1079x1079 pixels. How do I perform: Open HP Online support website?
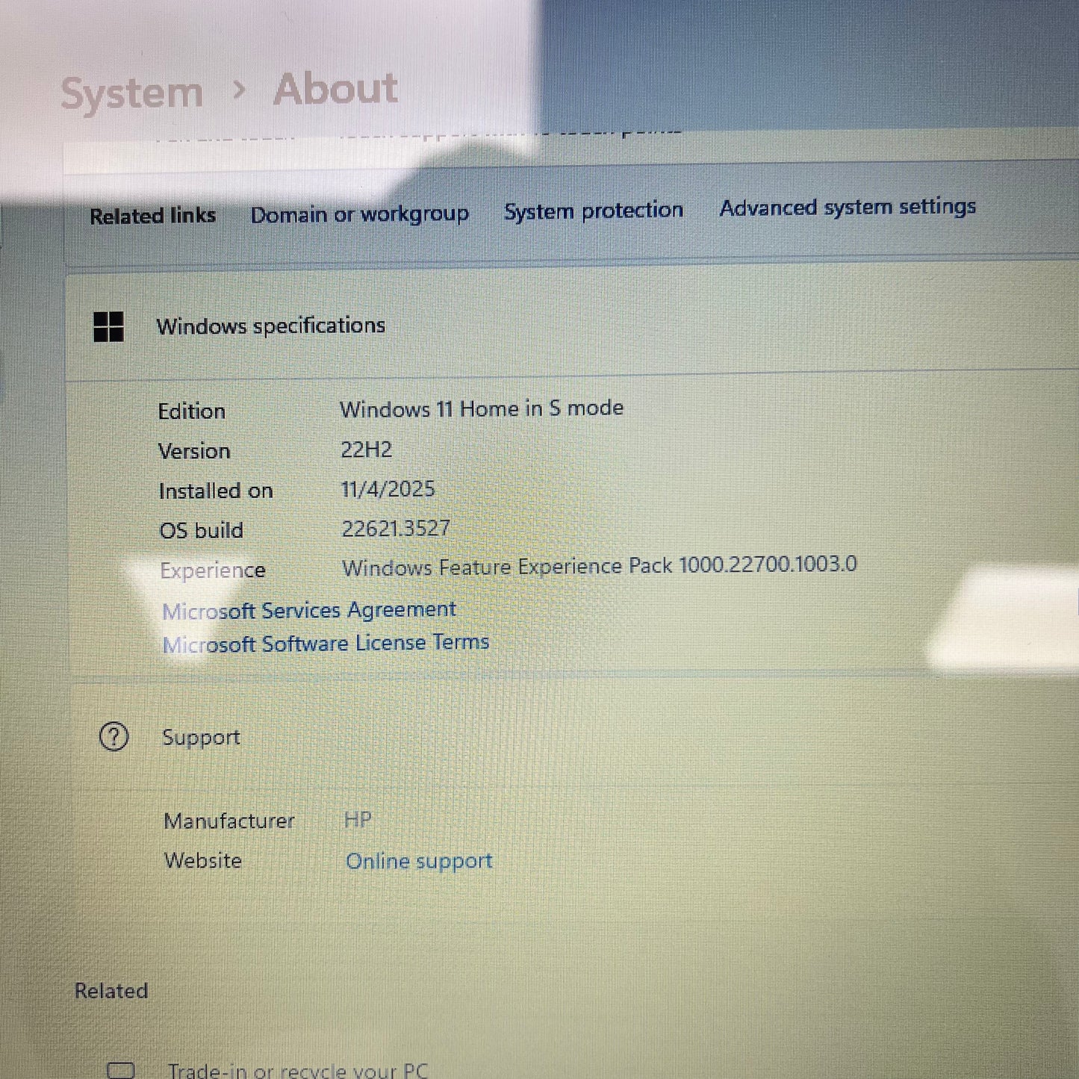(419, 861)
